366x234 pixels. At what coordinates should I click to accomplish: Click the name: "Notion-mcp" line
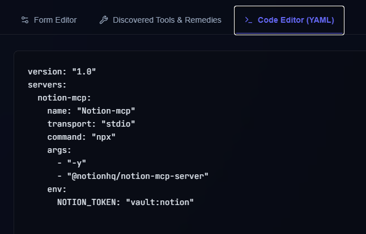(91, 111)
